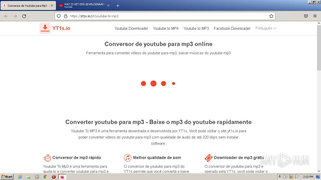Select the Firefox taskbar button
Viewport: 321px width, 180px height.
62,177
